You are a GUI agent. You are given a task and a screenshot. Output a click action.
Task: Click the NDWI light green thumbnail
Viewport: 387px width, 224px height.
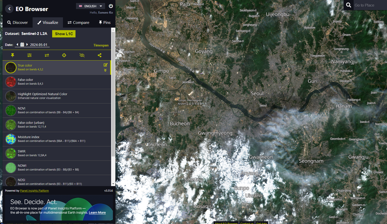(11, 168)
